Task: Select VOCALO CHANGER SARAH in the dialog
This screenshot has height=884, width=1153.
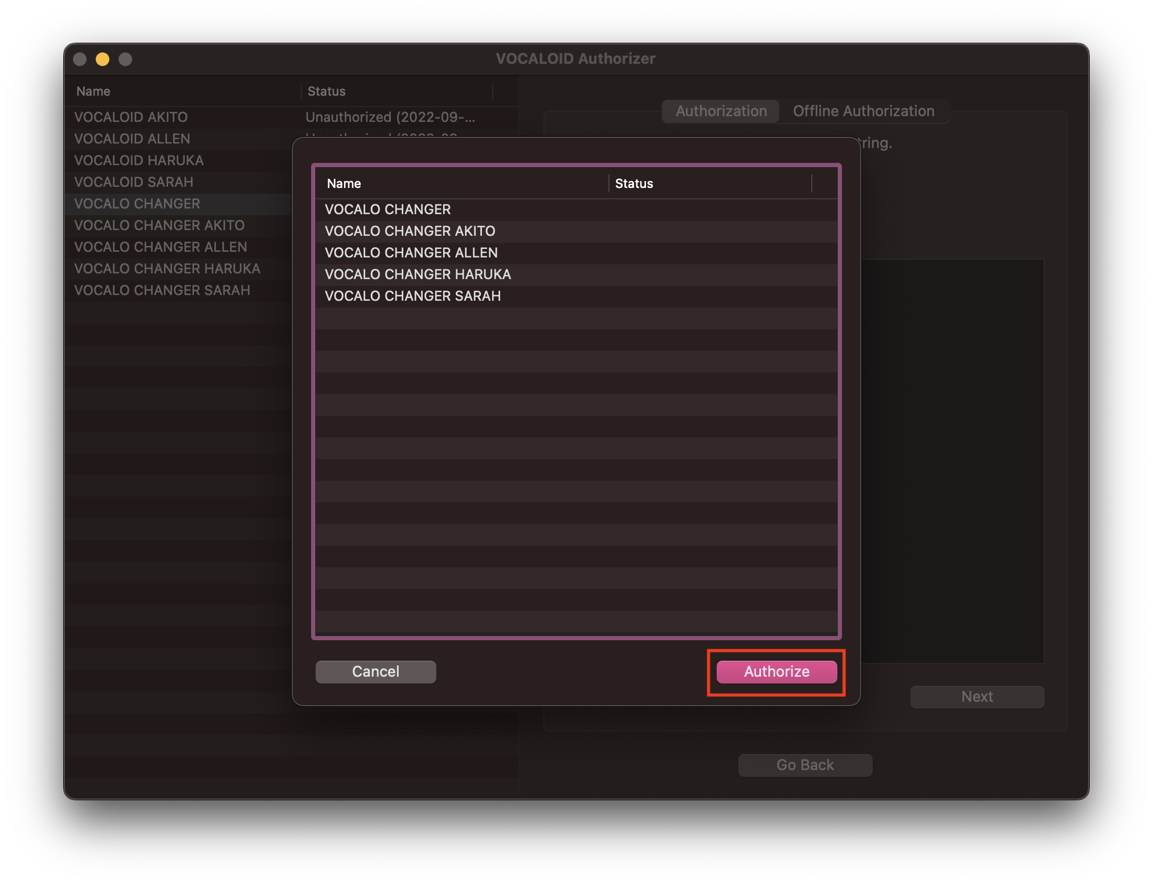Action: pos(412,296)
